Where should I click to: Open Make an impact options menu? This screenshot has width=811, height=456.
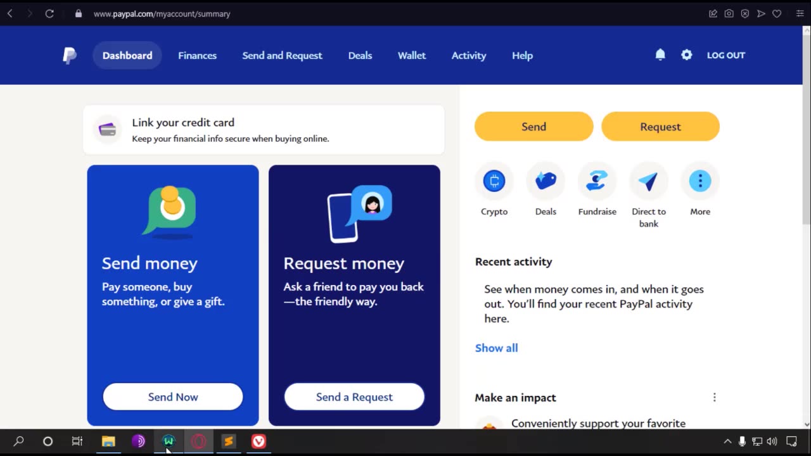tap(714, 397)
